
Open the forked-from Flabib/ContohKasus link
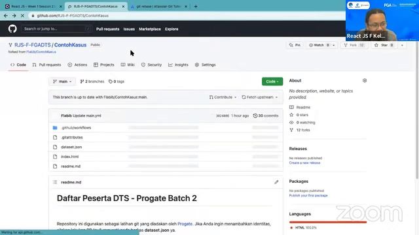point(41,52)
